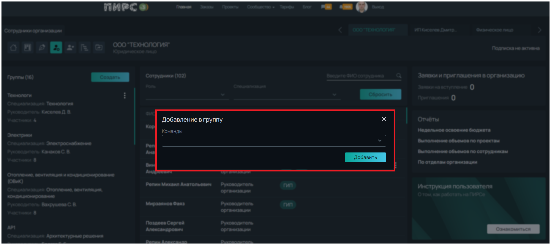The width and height of the screenshot is (551, 245).
Task: Click the add-person icon in toolbar
Action: tap(70, 47)
